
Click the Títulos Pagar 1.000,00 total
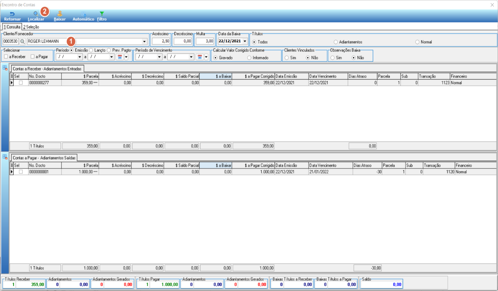point(164,284)
